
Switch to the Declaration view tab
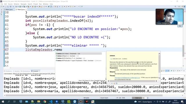pyautogui.click(x=25, y=71)
